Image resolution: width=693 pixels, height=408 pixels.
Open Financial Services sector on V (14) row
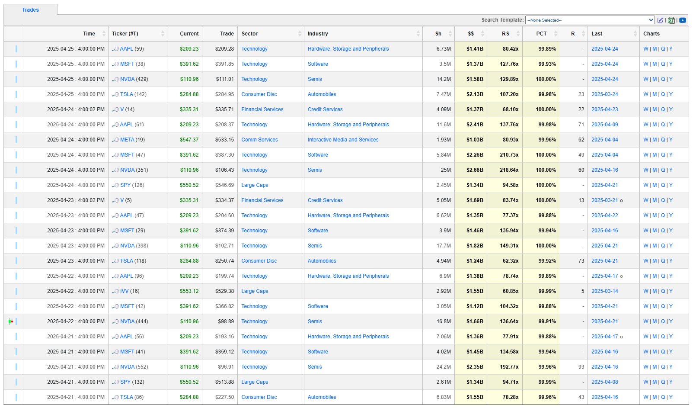[x=262, y=109]
